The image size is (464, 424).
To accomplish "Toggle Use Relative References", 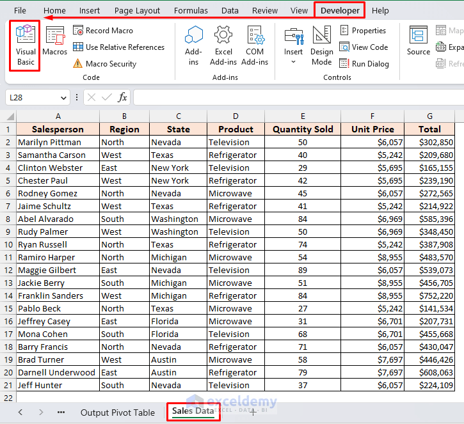I will [x=118, y=47].
